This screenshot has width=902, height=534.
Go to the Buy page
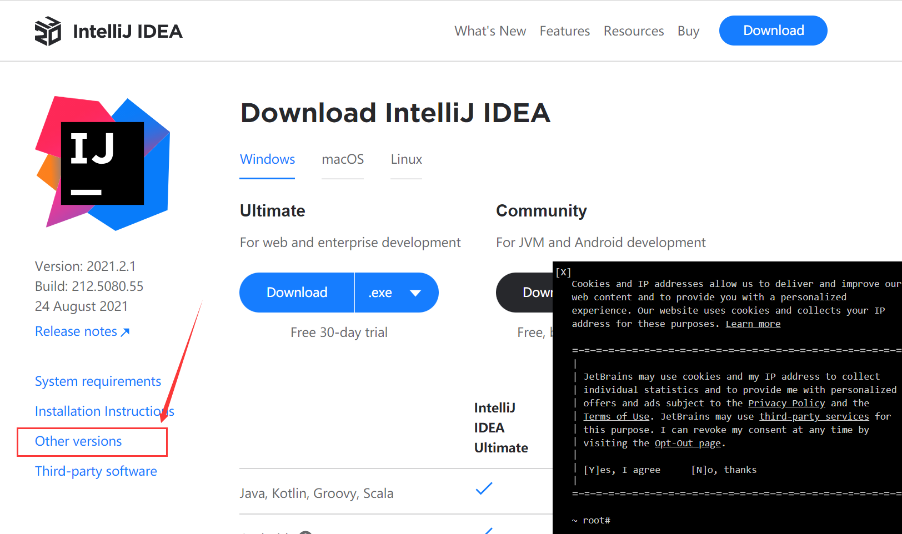[688, 31]
